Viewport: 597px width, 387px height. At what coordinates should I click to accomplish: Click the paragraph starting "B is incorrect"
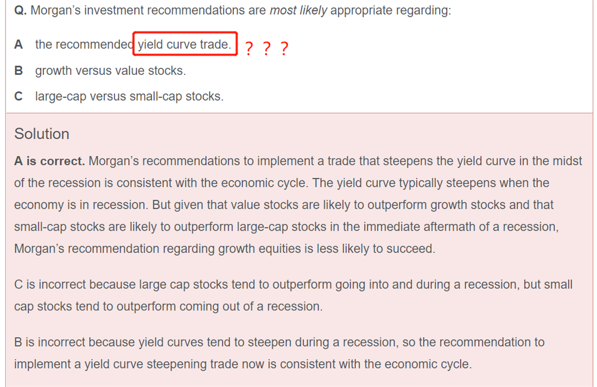click(x=280, y=353)
